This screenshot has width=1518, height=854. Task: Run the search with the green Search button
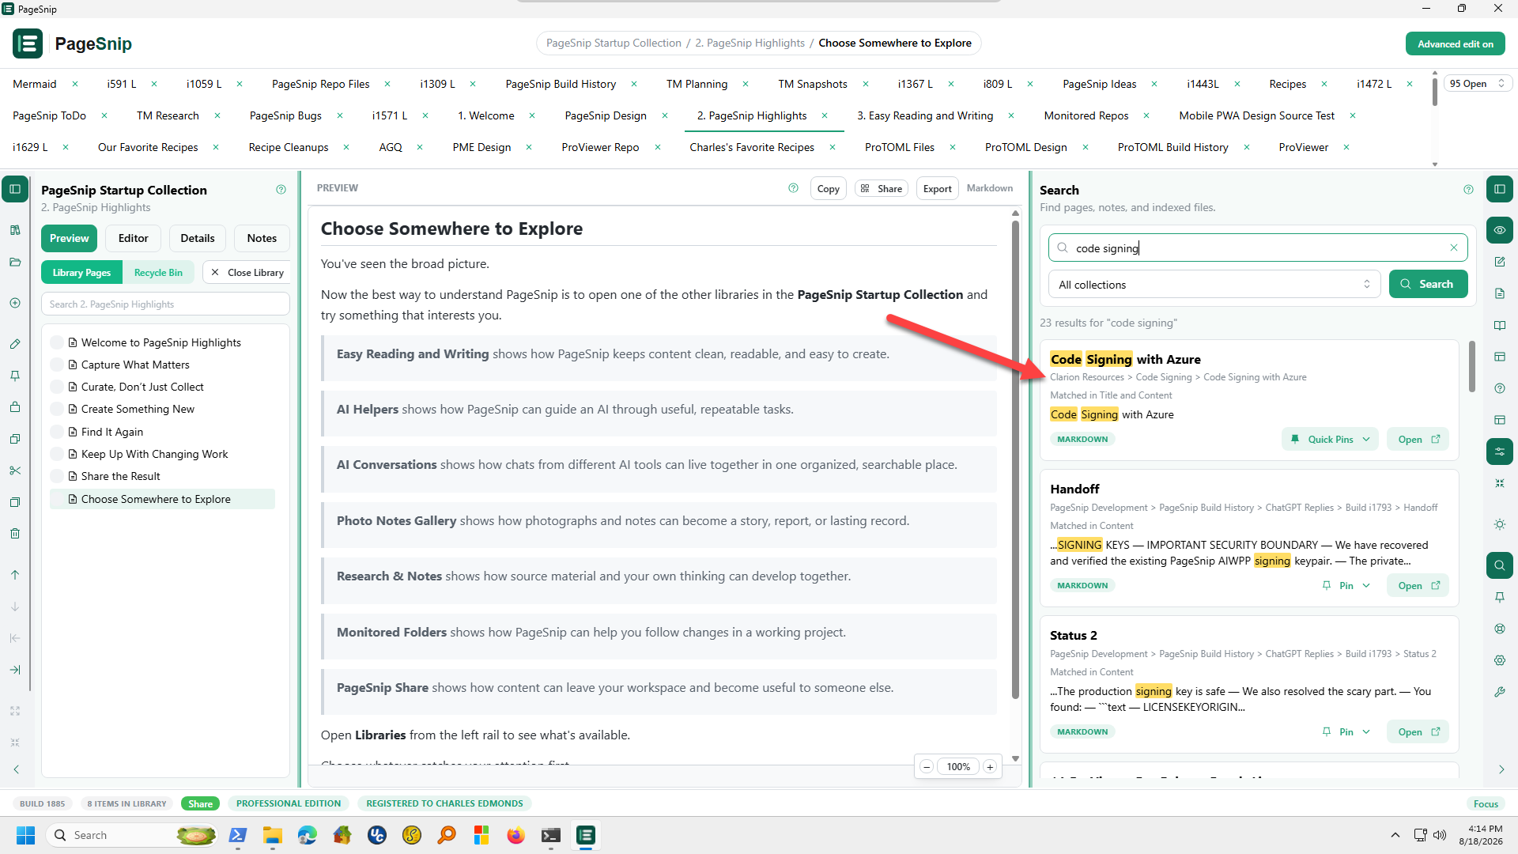(x=1428, y=284)
